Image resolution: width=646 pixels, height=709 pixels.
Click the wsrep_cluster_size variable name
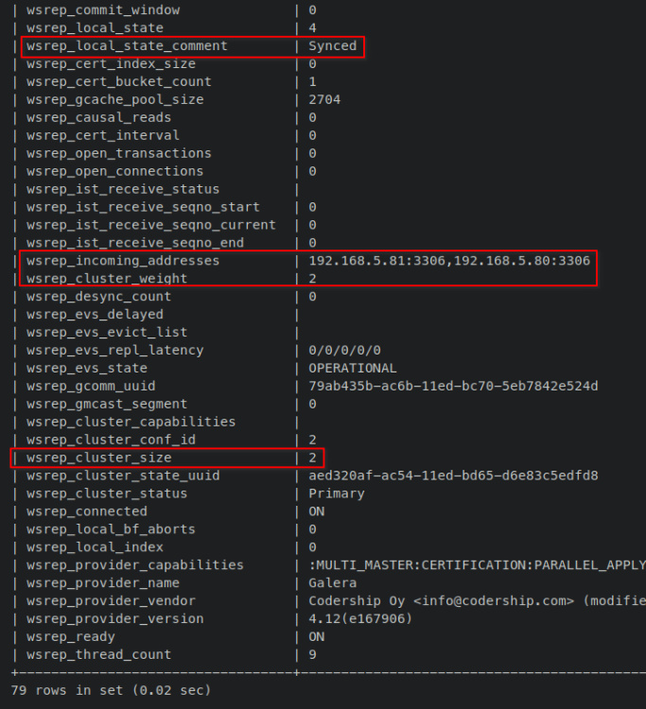[99, 458]
